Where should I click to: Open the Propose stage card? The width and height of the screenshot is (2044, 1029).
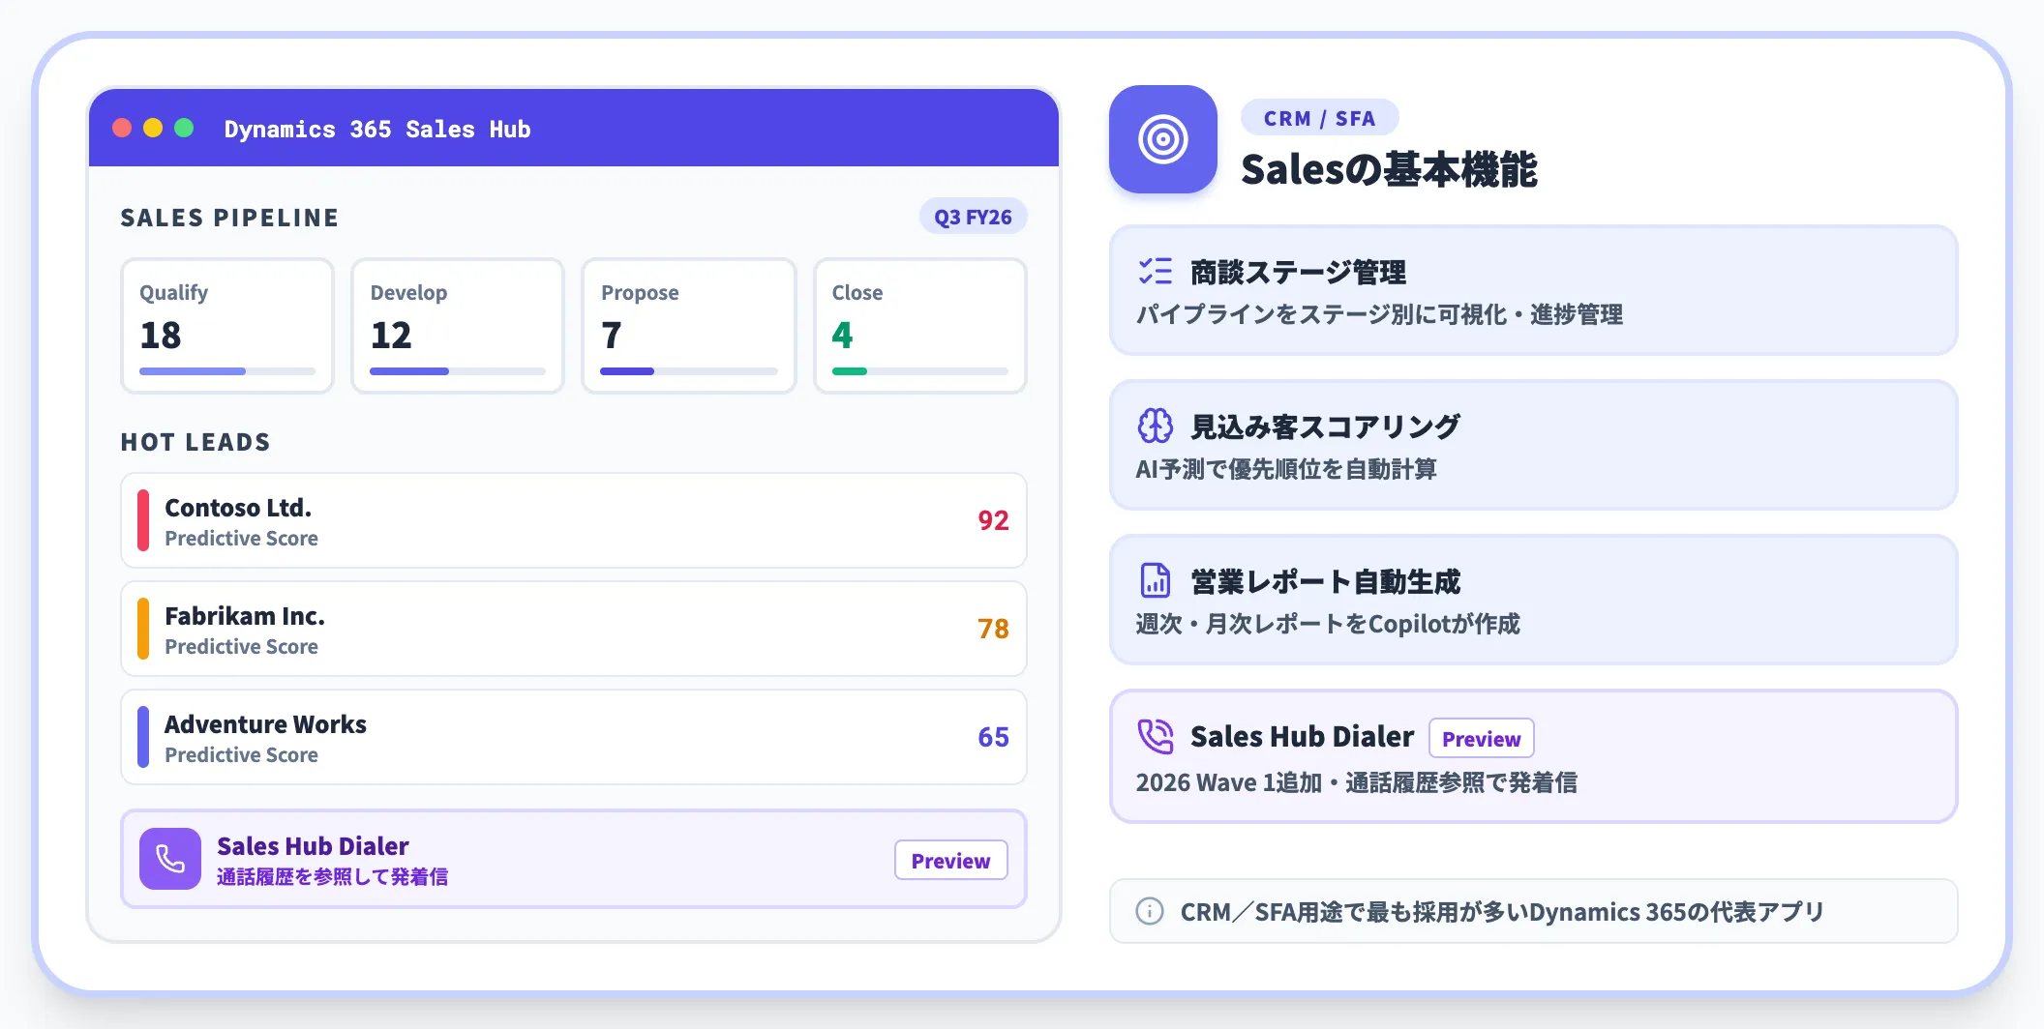[689, 326]
